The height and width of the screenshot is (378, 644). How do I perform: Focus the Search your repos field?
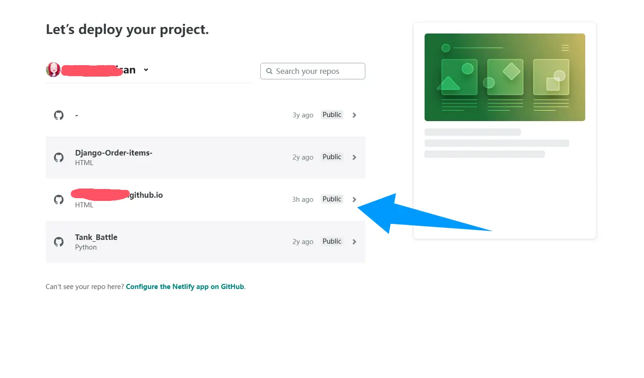coord(317,71)
